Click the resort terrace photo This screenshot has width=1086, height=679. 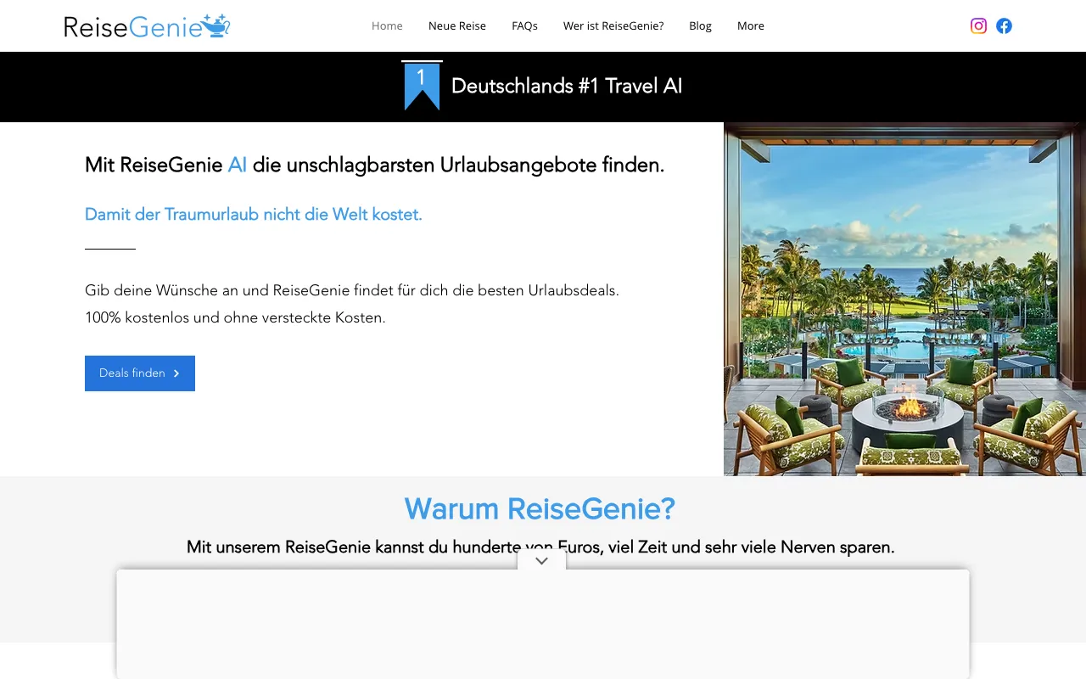[904, 299]
